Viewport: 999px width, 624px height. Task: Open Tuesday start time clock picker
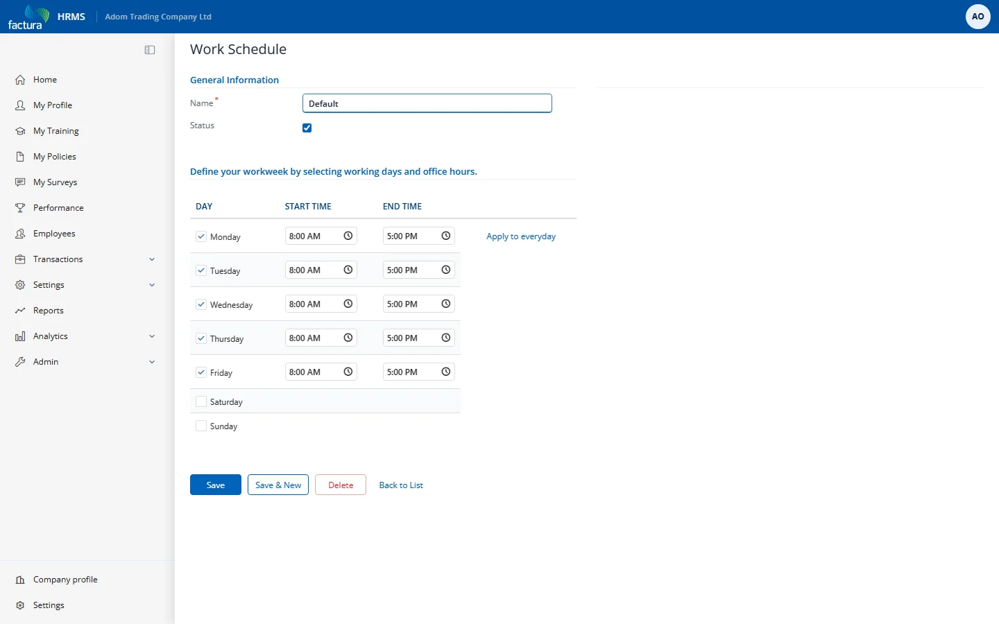(x=348, y=270)
